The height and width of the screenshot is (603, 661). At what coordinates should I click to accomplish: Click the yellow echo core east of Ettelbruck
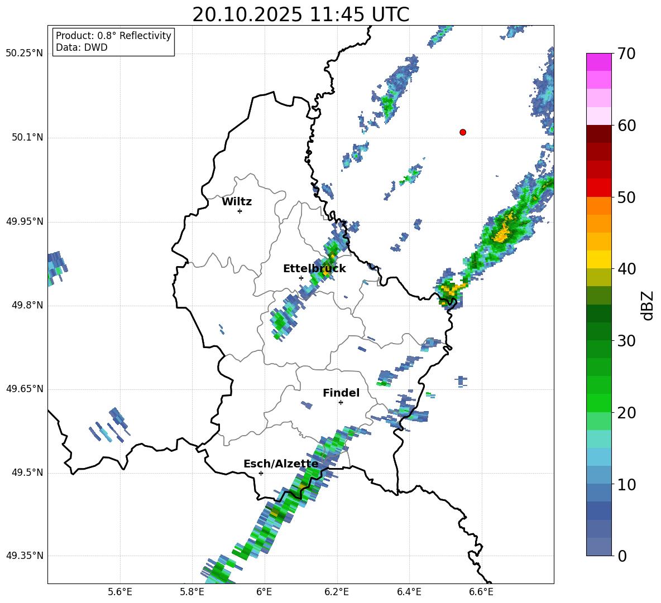point(326,272)
